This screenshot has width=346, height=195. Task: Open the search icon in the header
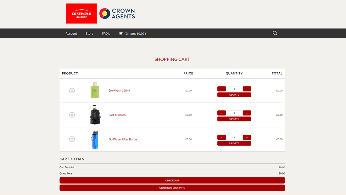click(275, 33)
